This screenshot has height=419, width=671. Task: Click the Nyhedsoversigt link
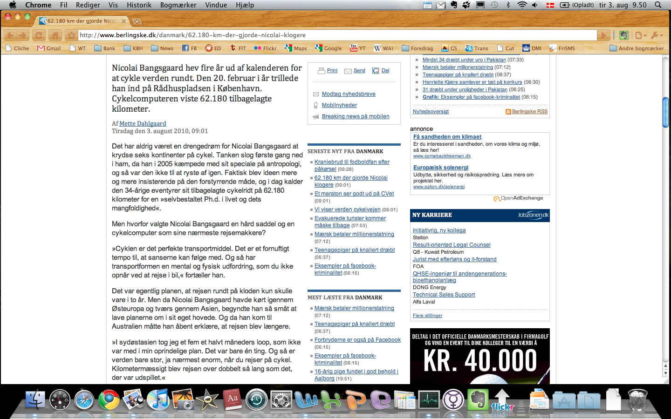[431, 112]
